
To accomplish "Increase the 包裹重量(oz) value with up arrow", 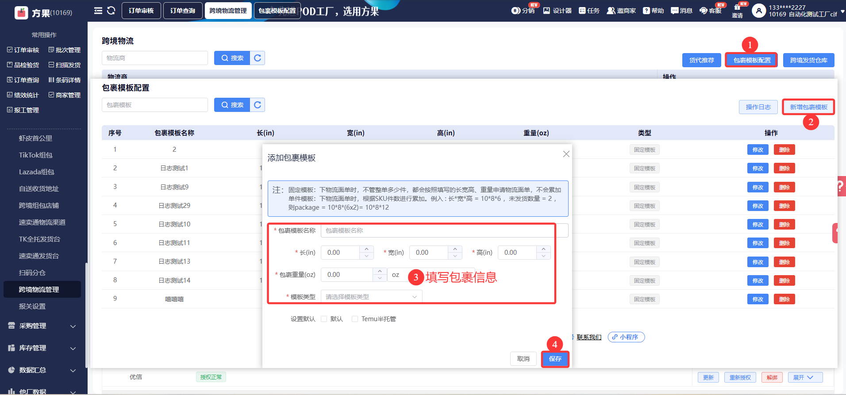I will [x=380, y=271].
